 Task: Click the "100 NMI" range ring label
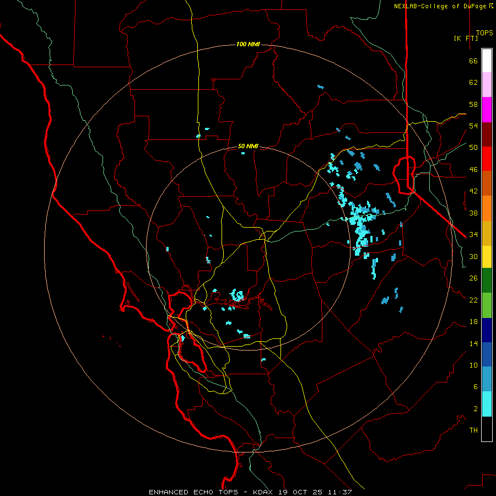248,44
